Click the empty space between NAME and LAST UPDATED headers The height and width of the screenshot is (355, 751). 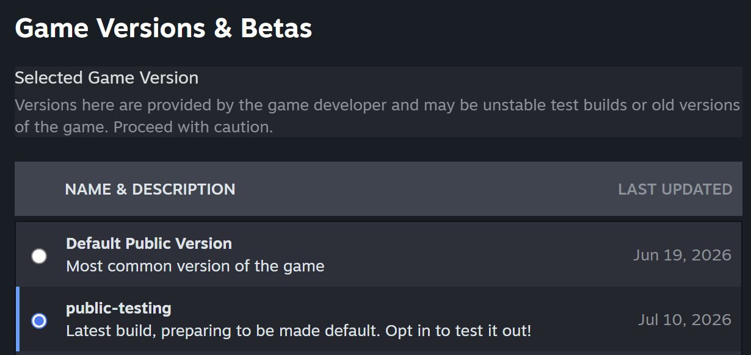coord(426,189)
